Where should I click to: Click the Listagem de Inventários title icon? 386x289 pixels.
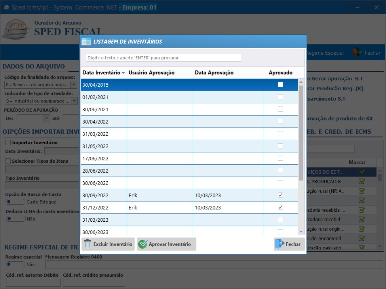point(86,42)
